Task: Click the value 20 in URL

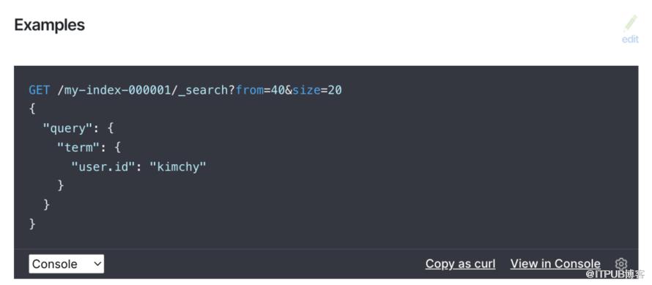Action: [335, 90]
